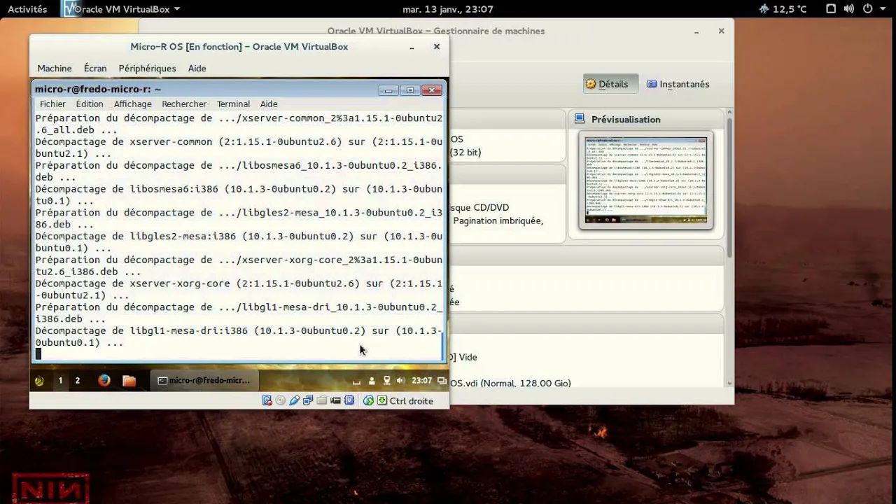Switch to guest workspace 1

click(x=60, y=381)
